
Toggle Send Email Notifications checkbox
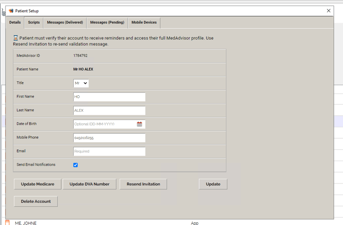click(75, 165)
